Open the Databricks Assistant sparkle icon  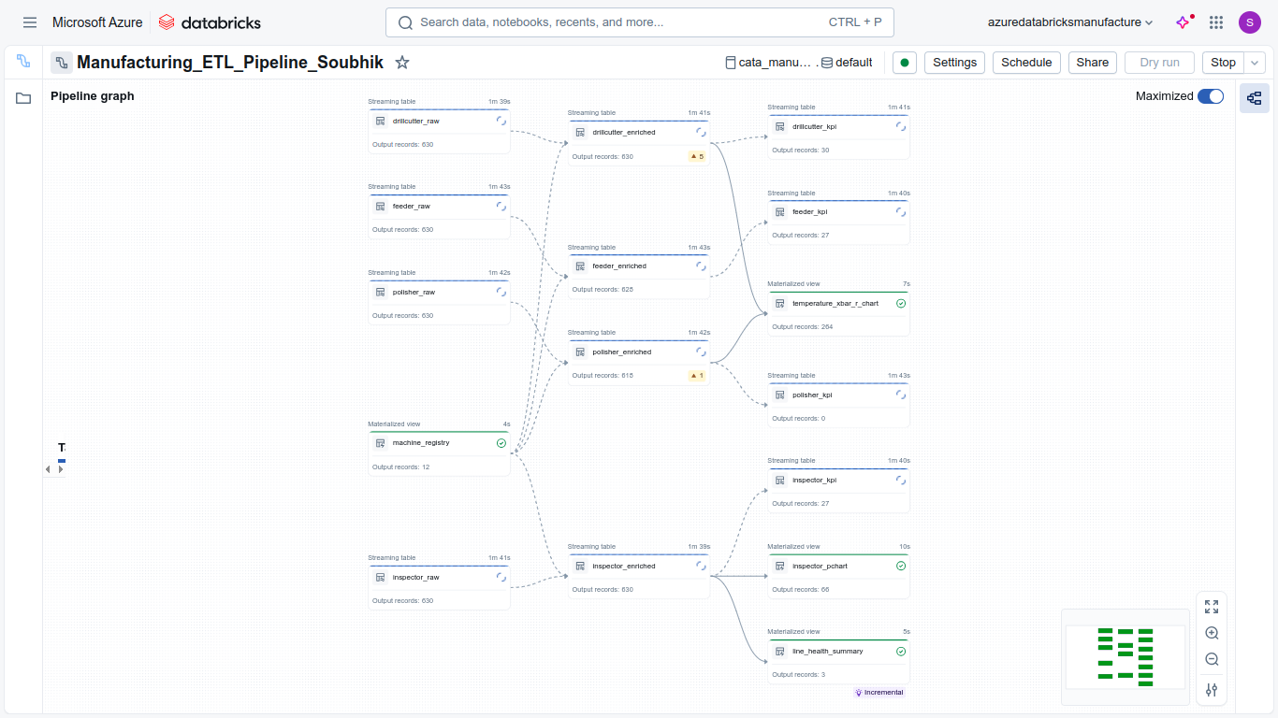[x=1183, y=21]
